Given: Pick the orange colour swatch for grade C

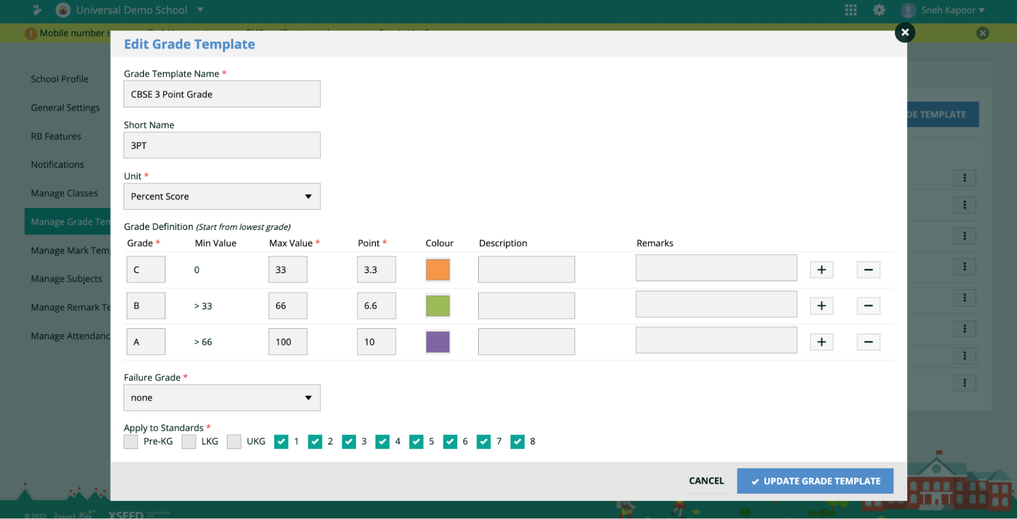Looking at the screenshot, I should [x=438, y=270].
